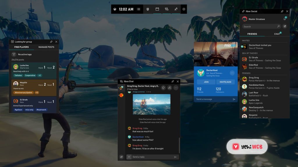Click the Xbox Social icon in Game Bar

(175, 9)
